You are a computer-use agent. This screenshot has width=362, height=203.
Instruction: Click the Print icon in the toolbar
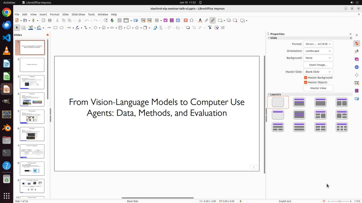coord(50,20)
